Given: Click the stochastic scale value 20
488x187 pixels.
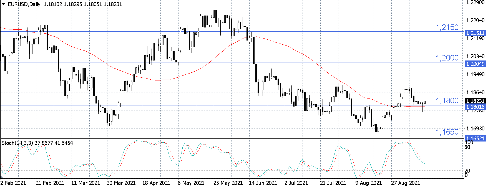Looking at the screenshot, I should [467, 171].
